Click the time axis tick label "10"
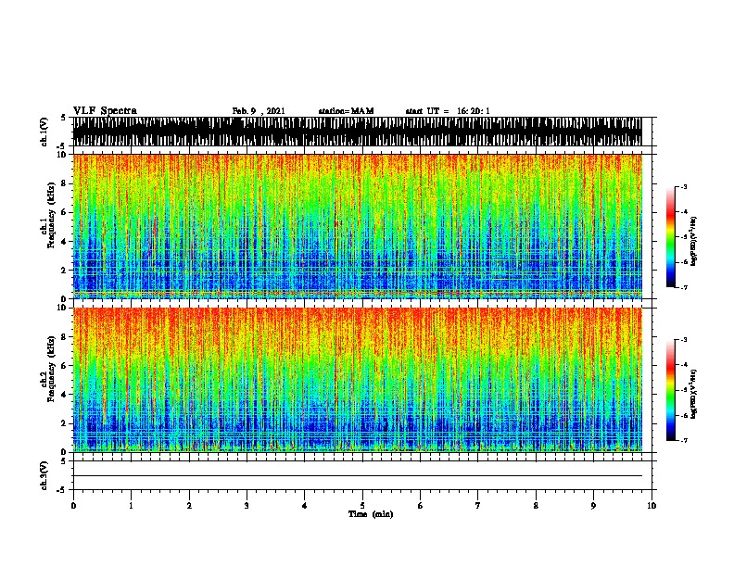Image resolution: width=734 pixels, height=567 pixels. (652, 506)
